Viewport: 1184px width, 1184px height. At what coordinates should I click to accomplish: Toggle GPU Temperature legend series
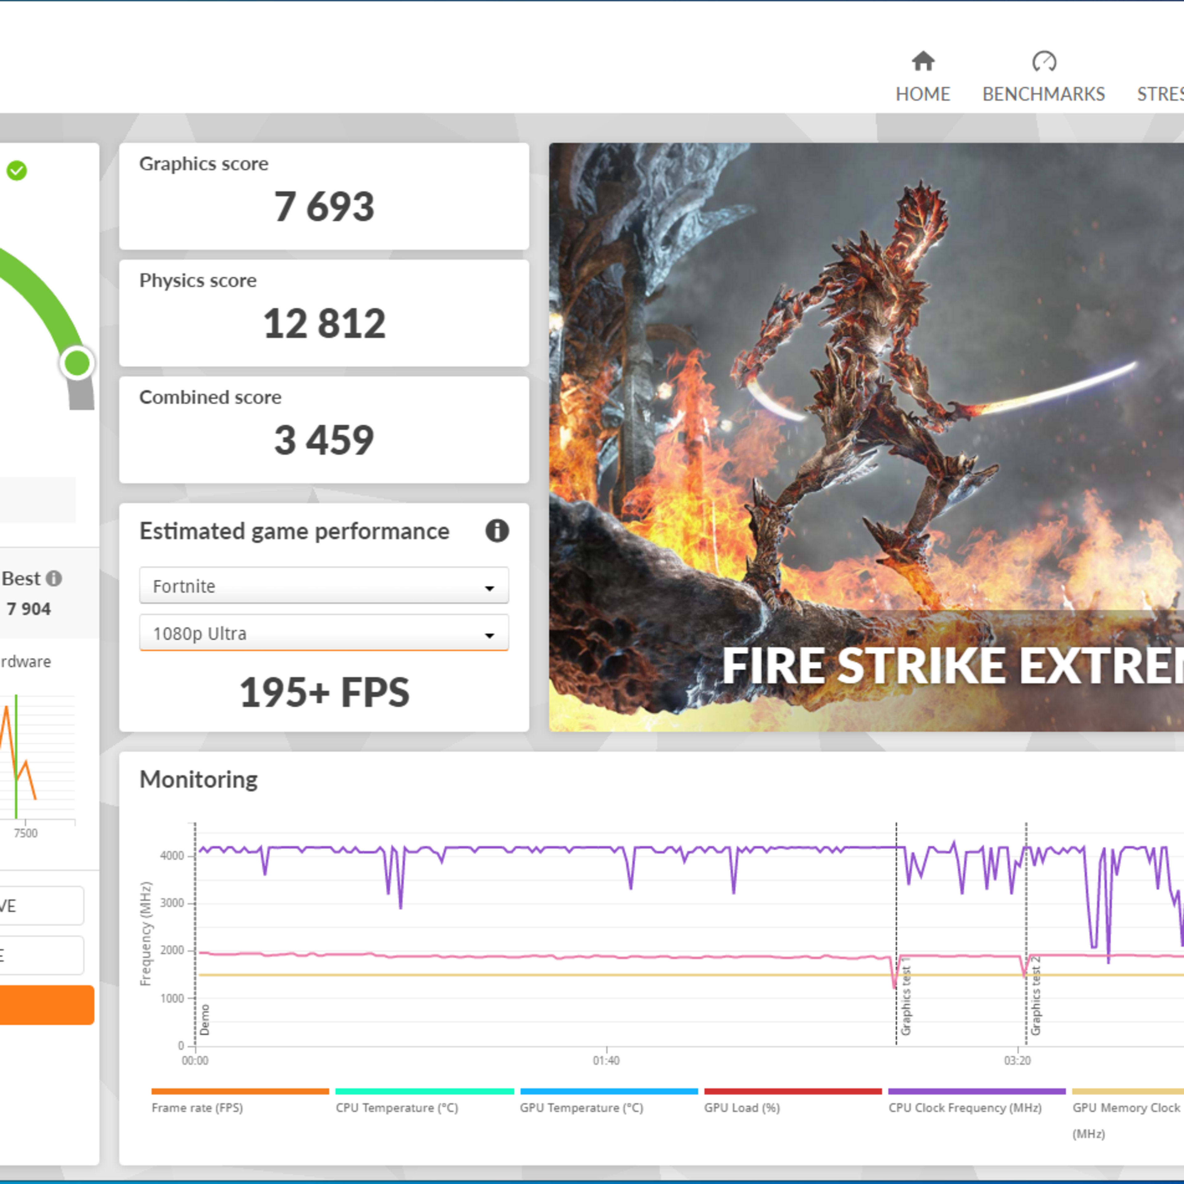pos(609,1101)
